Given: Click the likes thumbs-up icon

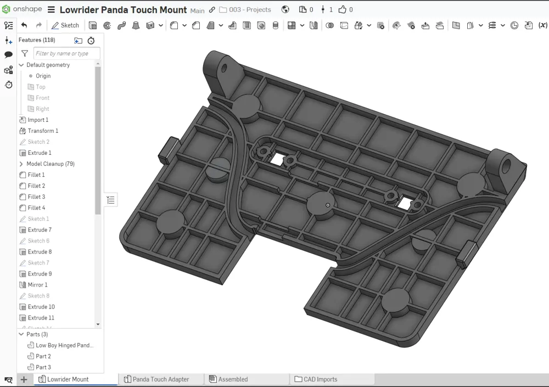Looking at the screenshot, I should (x=343, y=9).
